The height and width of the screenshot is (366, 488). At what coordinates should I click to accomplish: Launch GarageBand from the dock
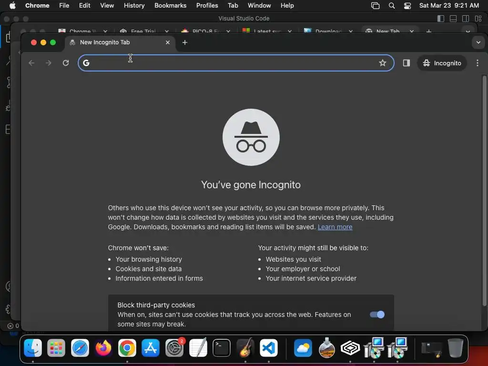245,347
